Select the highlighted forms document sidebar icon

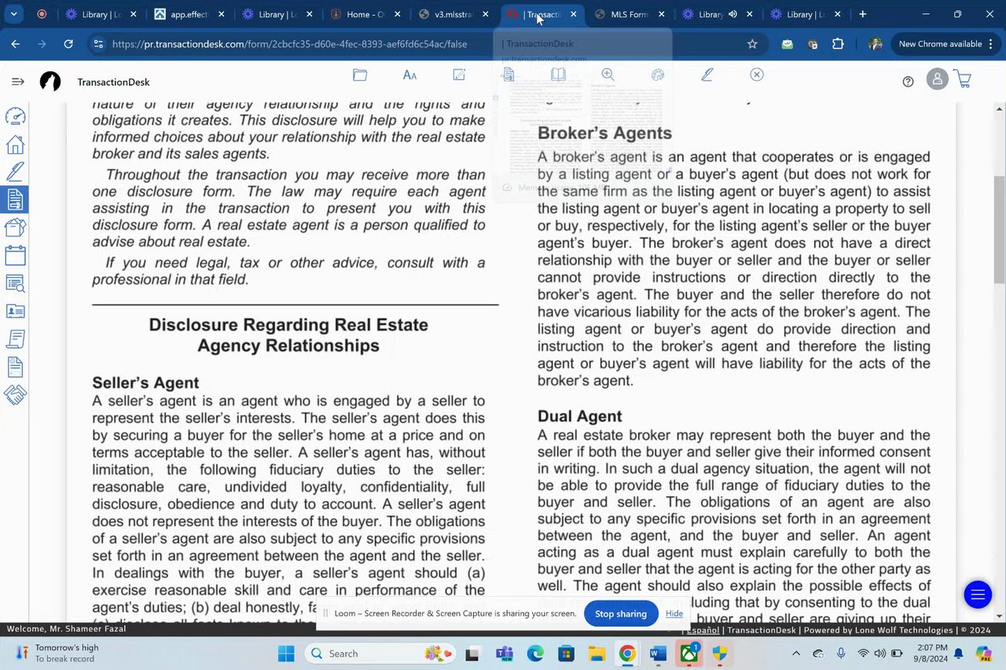click(15, 200)
